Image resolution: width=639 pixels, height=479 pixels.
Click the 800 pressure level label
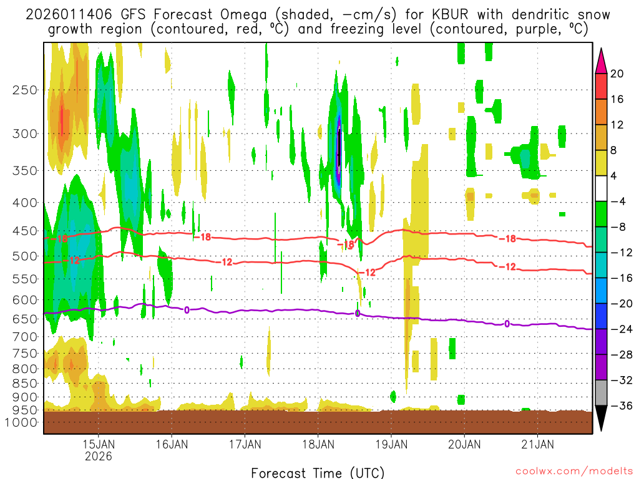pos(25,369)
